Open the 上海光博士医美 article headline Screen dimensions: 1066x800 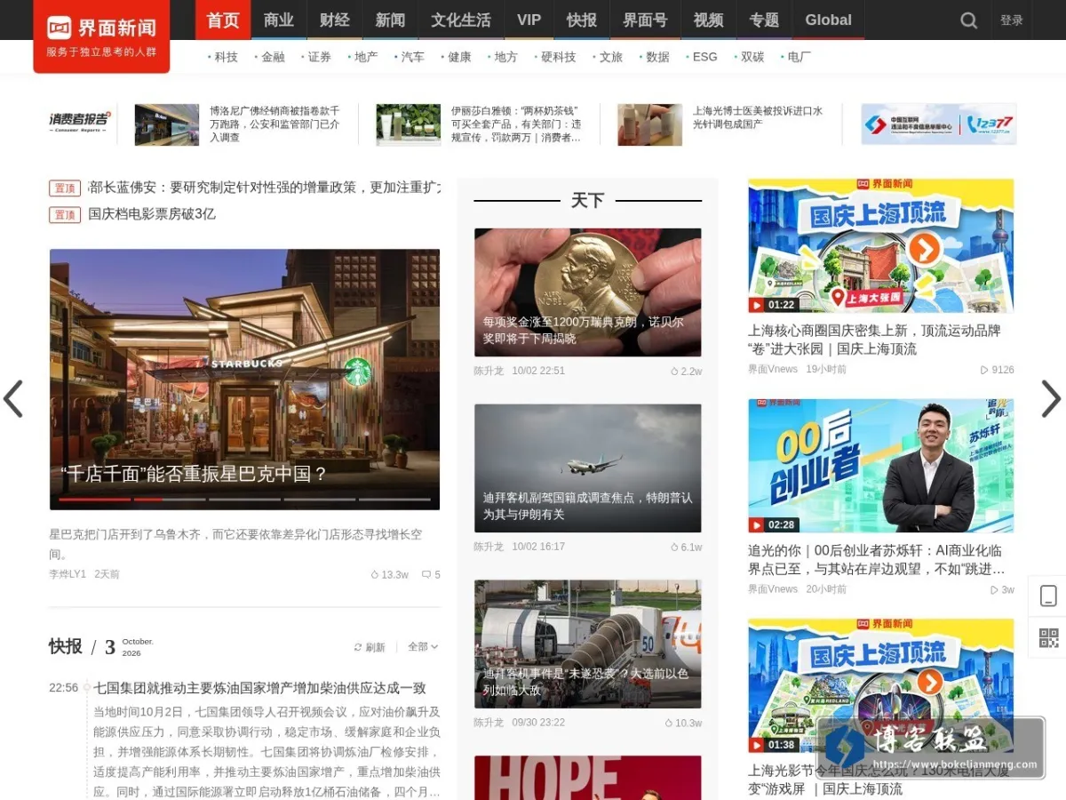pyautogui.click(x=758, y=117)
